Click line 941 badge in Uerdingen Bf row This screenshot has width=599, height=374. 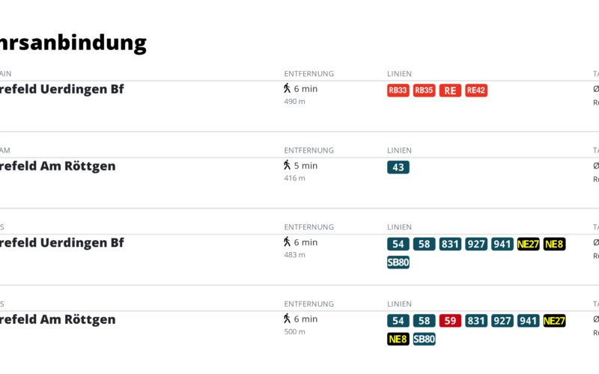point(502,244)
